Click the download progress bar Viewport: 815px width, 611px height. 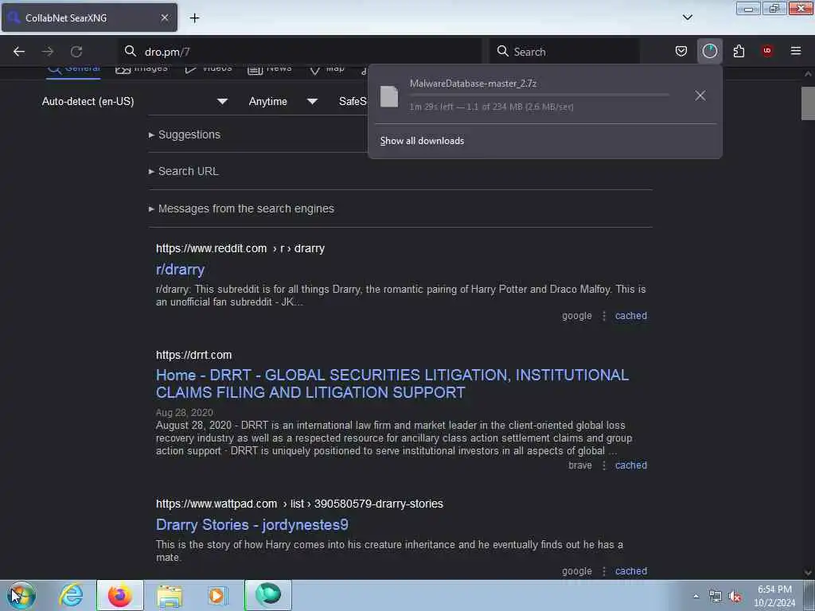539,95
